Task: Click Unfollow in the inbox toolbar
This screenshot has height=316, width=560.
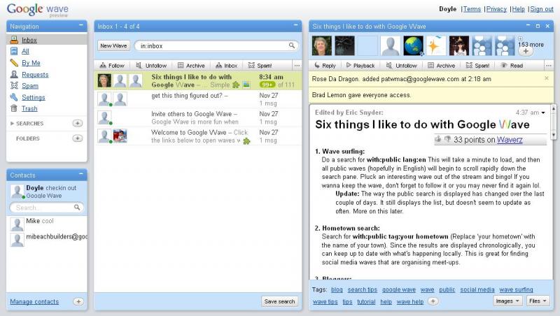Action: [x=151, y=66]
